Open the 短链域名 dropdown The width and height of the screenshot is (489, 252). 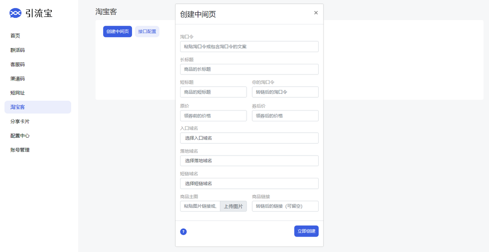(249, 184)
